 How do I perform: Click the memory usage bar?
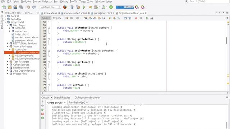[x=125, y=7]
